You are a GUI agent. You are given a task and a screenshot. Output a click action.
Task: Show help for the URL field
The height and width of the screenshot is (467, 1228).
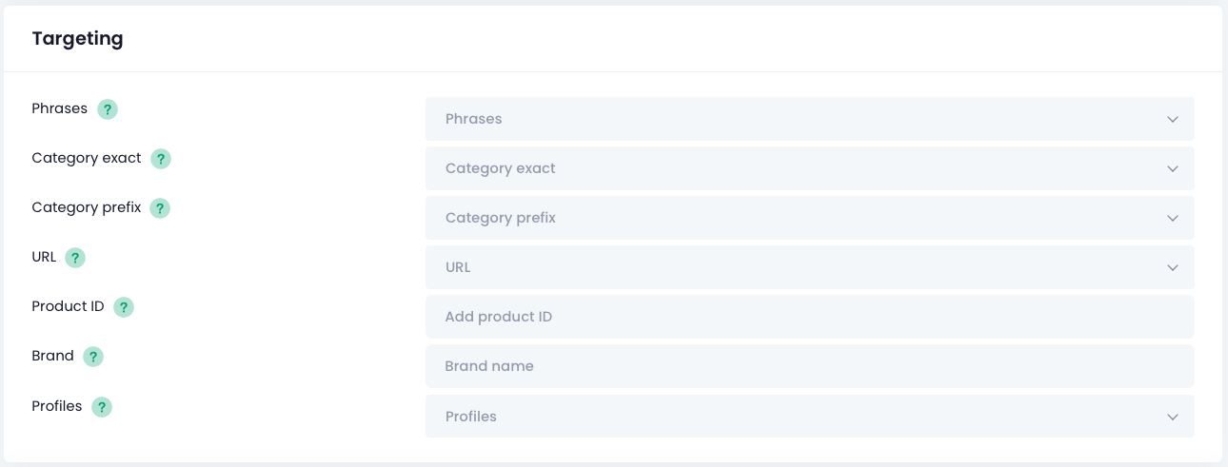pyautogui.click(x=75, y=258)
